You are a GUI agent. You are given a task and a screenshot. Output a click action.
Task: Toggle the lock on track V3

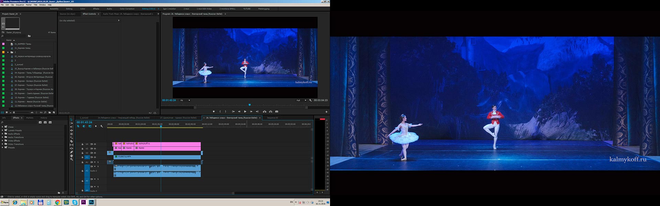click(82, 149)
